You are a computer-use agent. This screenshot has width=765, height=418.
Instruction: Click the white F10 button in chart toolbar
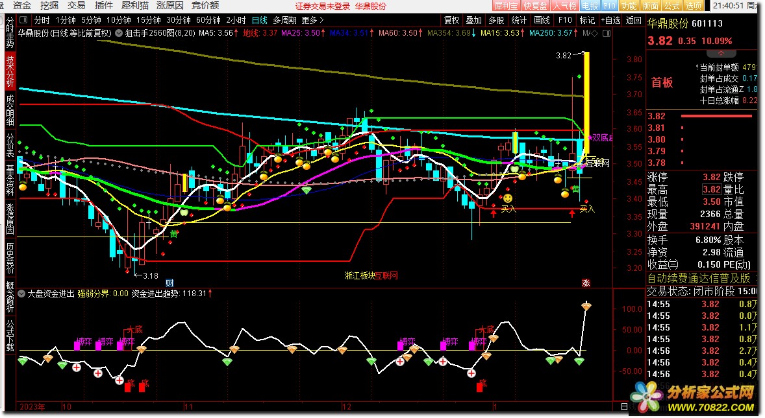point(564,20)
